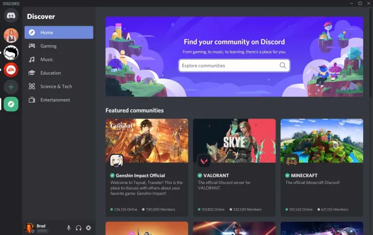Viewport: 373px width, 235px height.
Task: Click the Music note icon
Action: point(32,60)
